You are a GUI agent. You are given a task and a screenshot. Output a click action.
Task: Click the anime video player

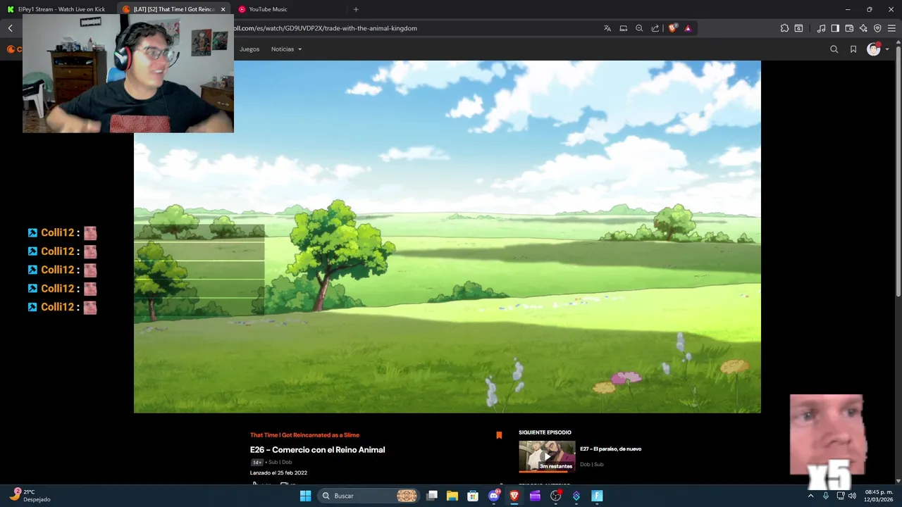tap(447, 237)
